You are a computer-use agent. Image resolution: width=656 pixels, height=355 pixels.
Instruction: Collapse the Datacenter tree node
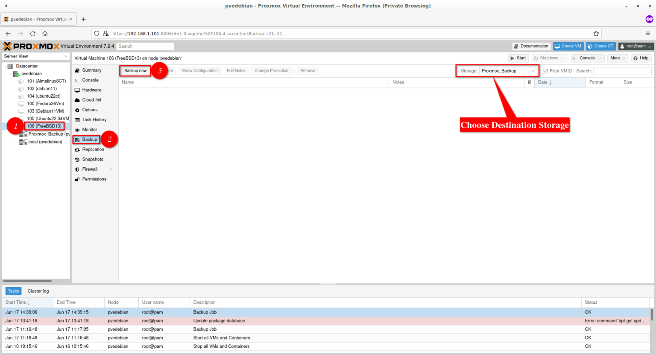[x=5, y=66]
